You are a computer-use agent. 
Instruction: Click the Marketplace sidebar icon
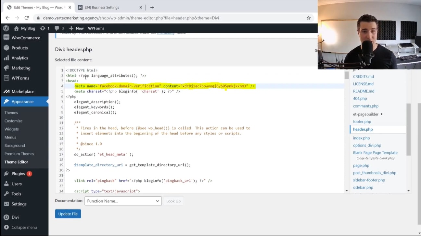6,91
